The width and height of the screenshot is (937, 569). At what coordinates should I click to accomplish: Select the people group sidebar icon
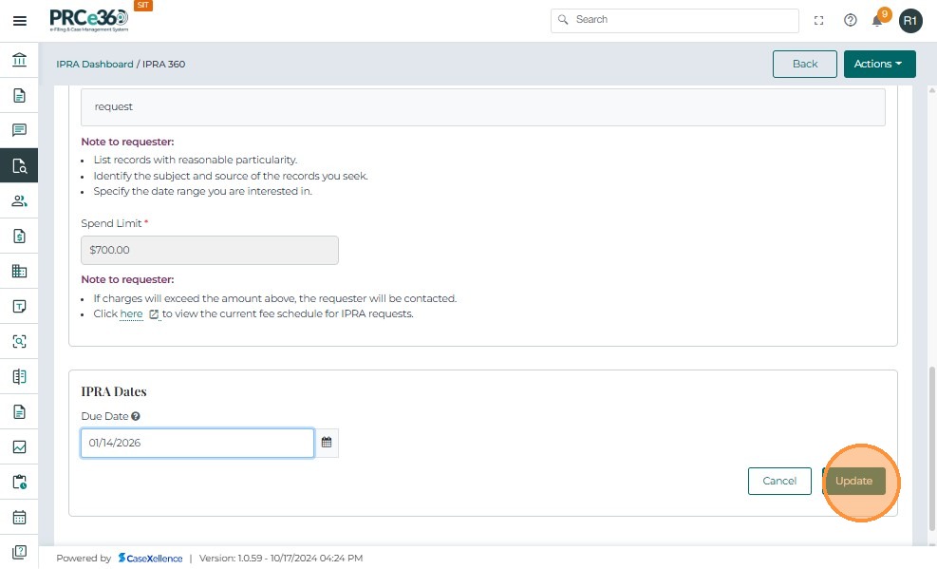19,200
